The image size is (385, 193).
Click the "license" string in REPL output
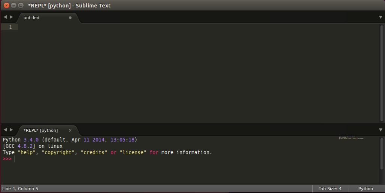click(x=133, y=152)
